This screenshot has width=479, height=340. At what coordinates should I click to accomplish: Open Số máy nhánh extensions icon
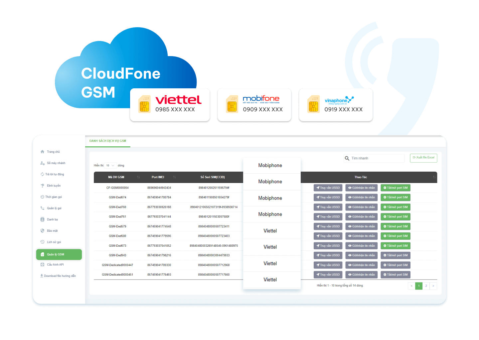click(42, 163)
